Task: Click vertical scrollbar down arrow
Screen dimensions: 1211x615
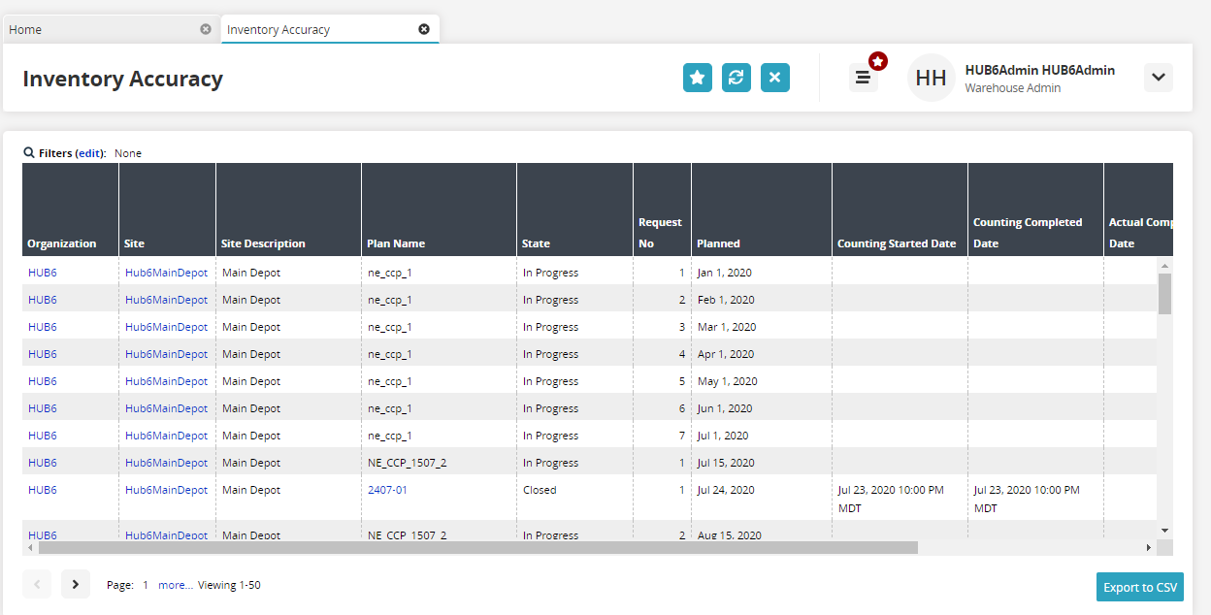Action: click(x=1164, y=530)
